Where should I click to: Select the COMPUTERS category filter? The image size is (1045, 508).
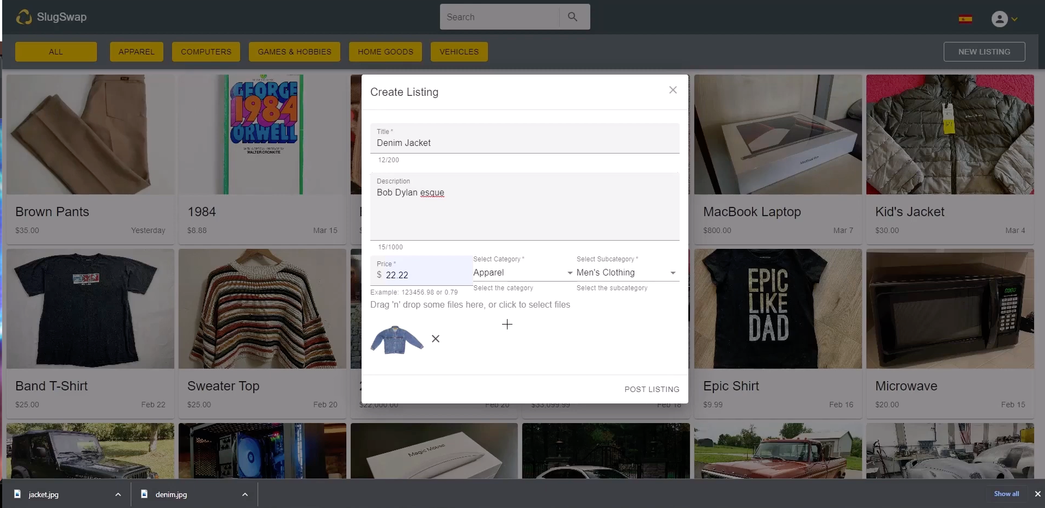coord(206,52)
